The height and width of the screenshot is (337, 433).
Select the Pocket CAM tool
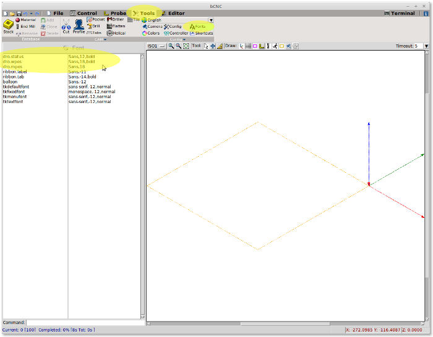(x=96, y=20)
